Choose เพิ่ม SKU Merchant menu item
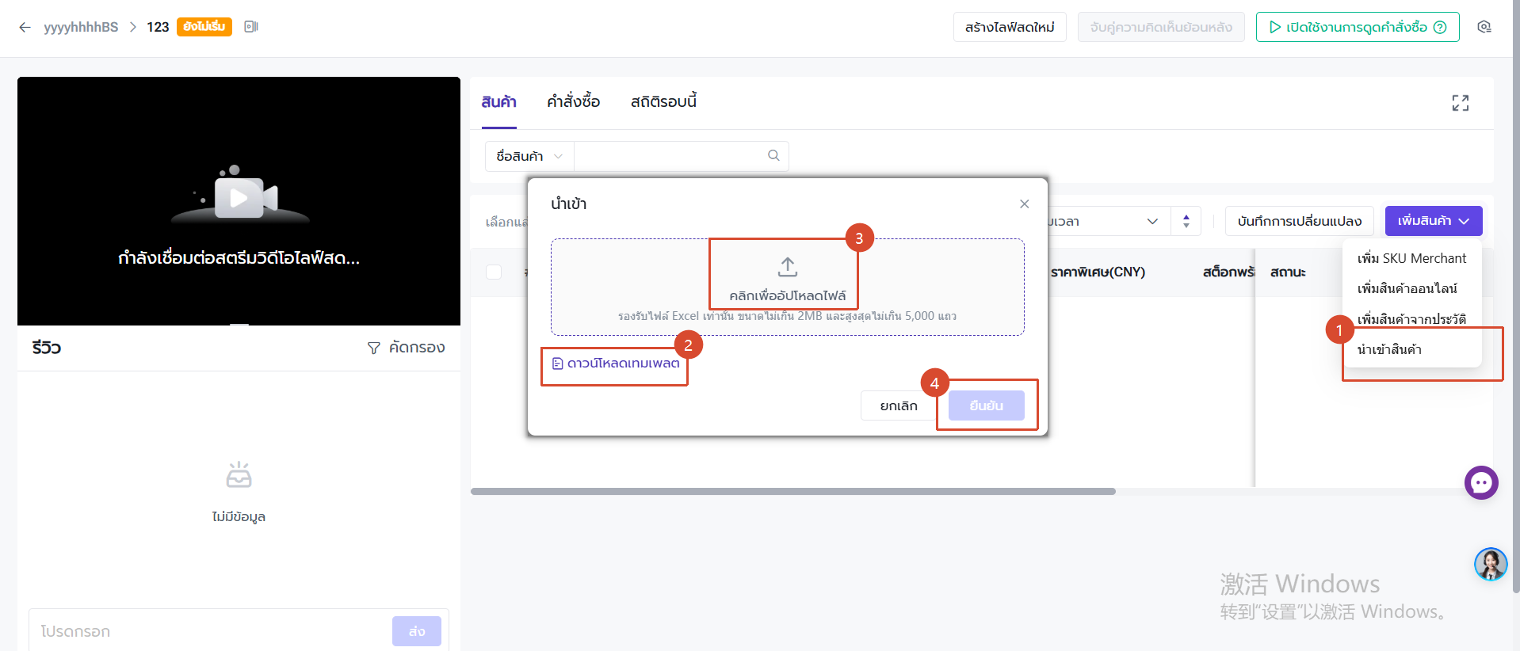The height and width of the screenshot is (651, 1520). point(1411,258)
